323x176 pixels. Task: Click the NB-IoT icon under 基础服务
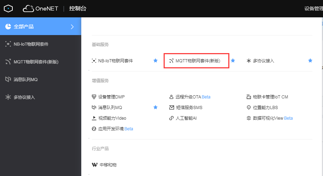pos(94,61)
